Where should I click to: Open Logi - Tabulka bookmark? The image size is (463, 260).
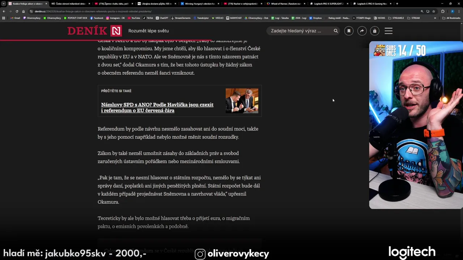(280, 18)
